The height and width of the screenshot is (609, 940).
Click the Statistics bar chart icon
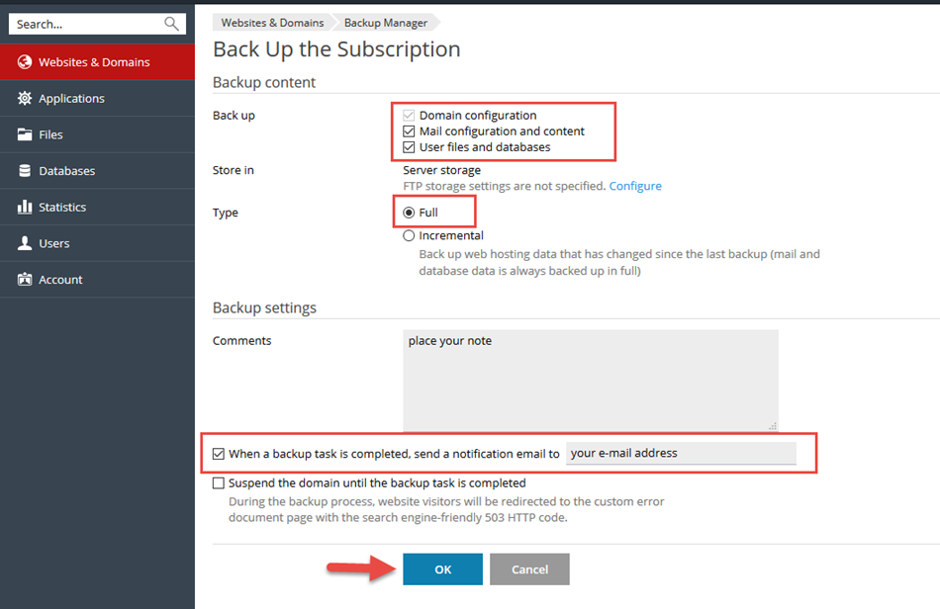(25, 208)
